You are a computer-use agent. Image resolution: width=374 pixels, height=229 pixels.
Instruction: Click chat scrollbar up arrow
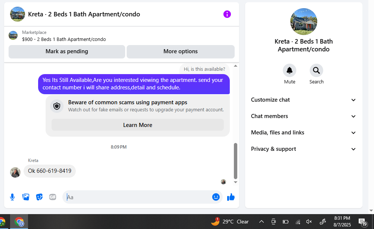235,66
